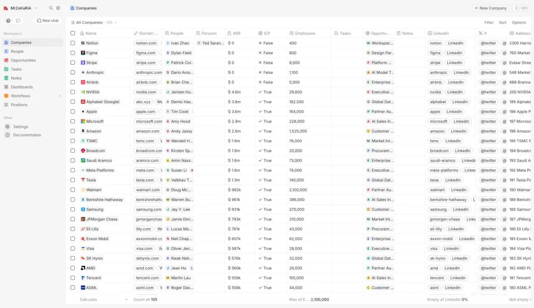This screenshot has width=534, height=308.
Task: Check the Notion row checkbox
Action: [x=73, y=43]
